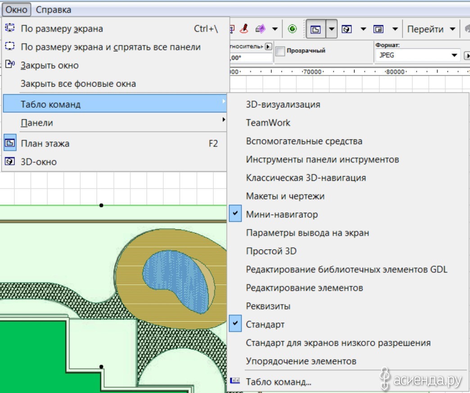Toggle TeamWork toolbar

pos(348,123)
